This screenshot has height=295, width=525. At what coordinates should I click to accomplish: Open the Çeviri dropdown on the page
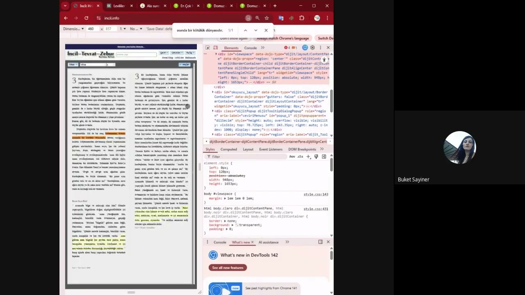pos(164,53)
